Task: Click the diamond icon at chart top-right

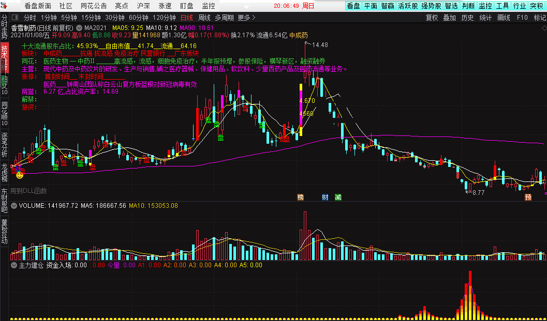Action: [544, 28]
